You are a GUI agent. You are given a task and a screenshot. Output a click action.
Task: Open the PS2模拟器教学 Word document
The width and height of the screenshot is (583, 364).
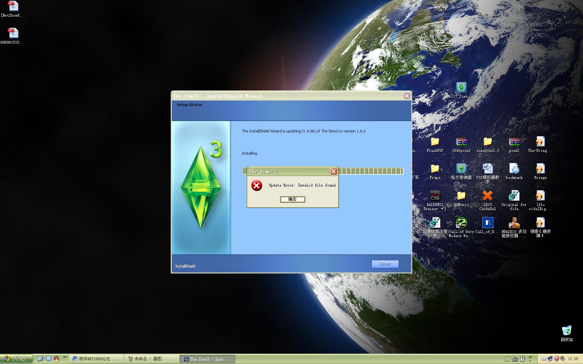click(488, 173)
